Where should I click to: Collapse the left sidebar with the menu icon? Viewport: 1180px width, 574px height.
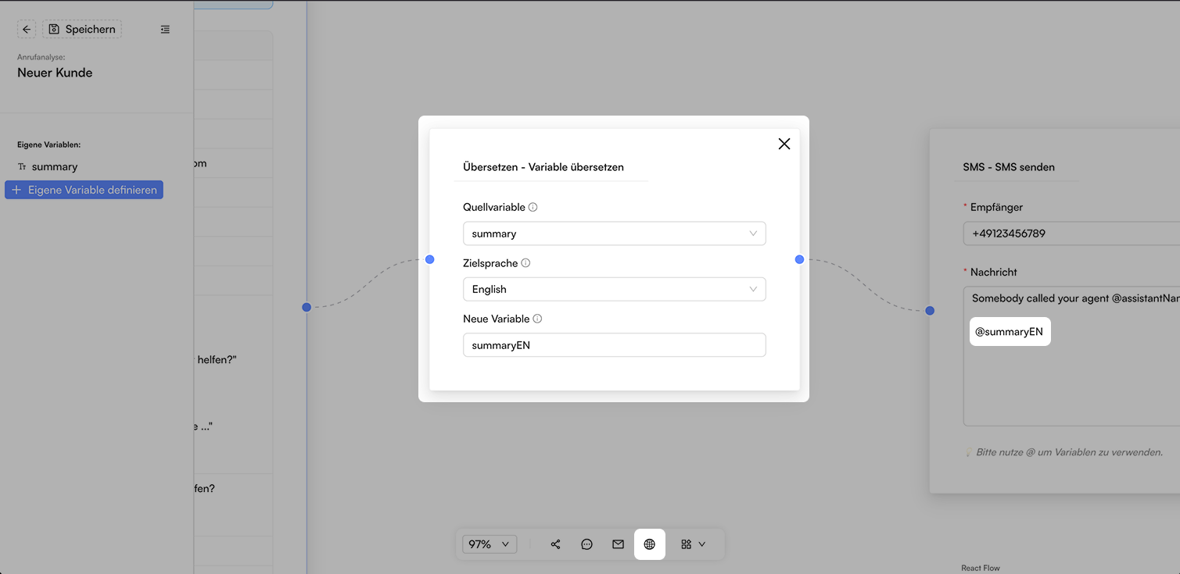point(165,30)
